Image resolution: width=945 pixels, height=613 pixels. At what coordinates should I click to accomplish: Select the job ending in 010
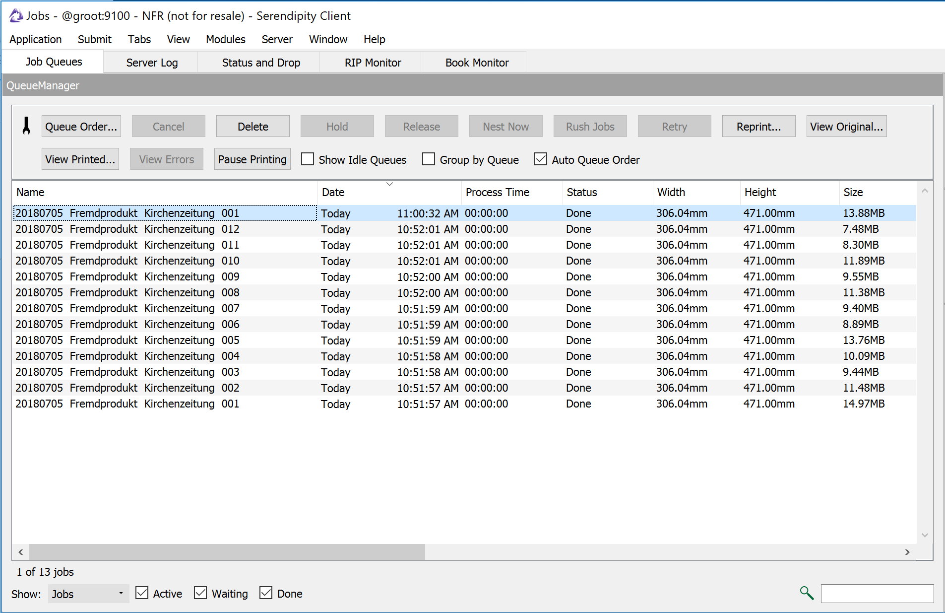pos(464,261)
